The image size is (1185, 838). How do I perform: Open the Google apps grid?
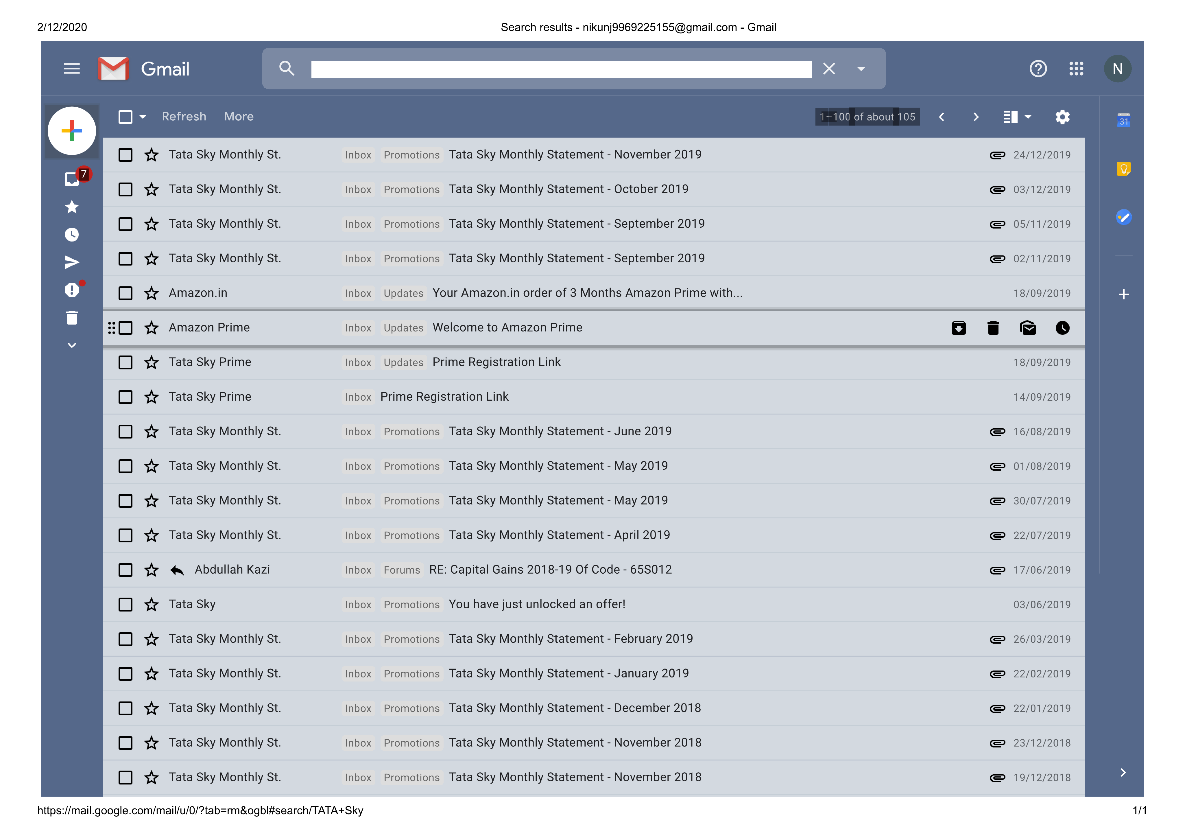pos(1076,69)
